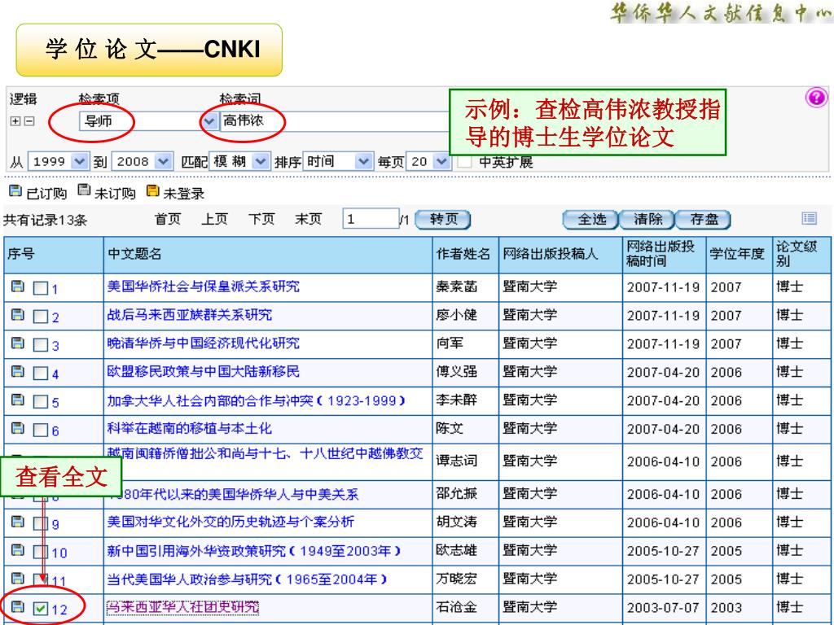Image resolution: width=834 pixels, height=625 pixels.
Task: Click the grey 未订购 legend icon
Action: [84, 190]
